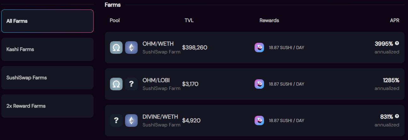Image resolution: width=408 pixels, height=140 pixels.
Task: Click the Ethereum icon in the DIVINE/WETH row
Action: (x=131, y=120)
